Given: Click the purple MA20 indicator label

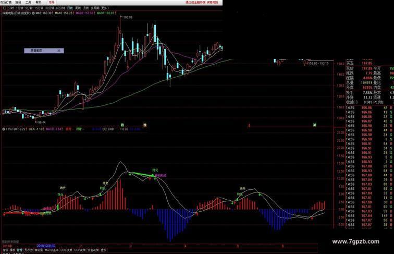Looking at the screenshot, I should [x=84, y=13].
